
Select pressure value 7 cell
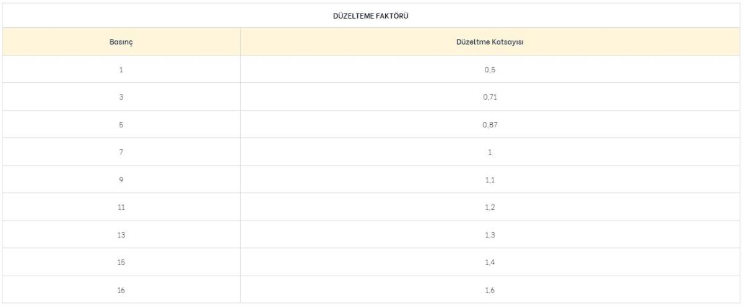point(121,152)
